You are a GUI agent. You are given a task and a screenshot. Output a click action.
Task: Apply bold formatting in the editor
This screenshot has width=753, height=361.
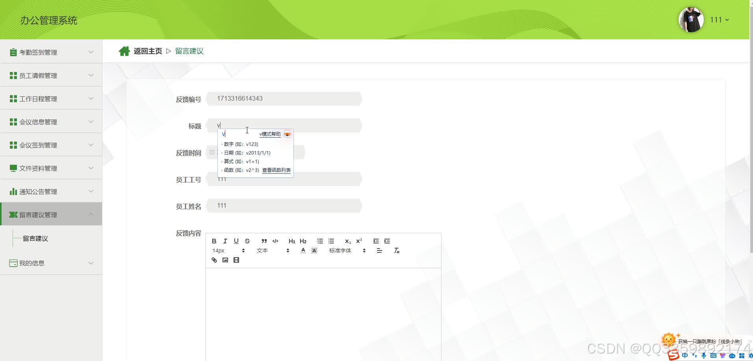click(214, 241)
